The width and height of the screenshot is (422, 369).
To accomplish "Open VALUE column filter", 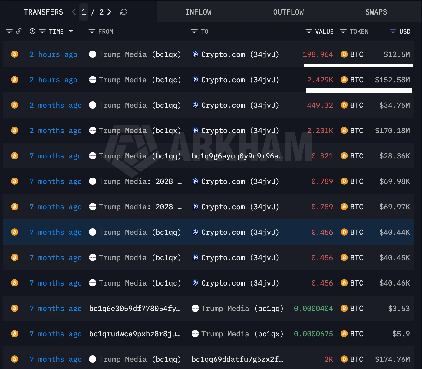I will [x=308, y=31].
